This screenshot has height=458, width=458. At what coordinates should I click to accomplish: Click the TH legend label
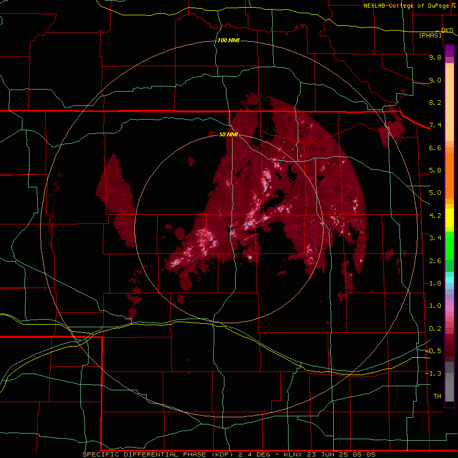437,396
